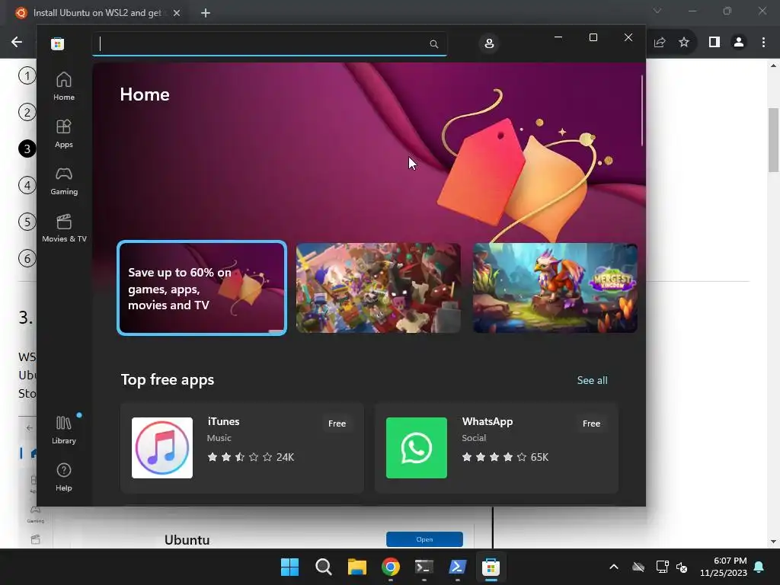Viewport: 780px width, 585px height.
Task: Toggle Chrome side panel icon
Action: click(714, 43)
